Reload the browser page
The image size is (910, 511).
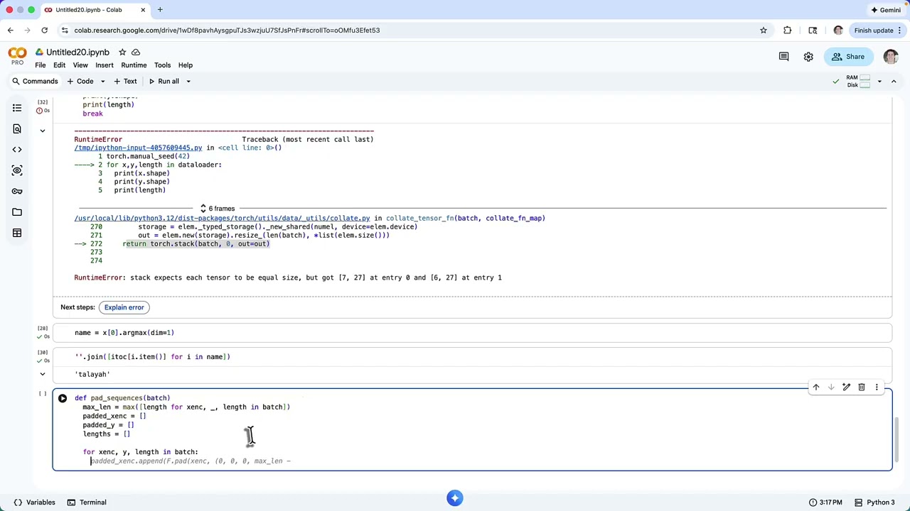(44, 31)
